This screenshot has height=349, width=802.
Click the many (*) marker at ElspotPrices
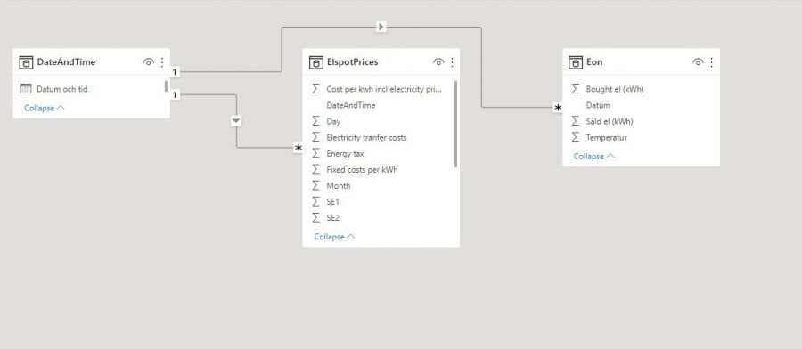(x=299, y=148)
